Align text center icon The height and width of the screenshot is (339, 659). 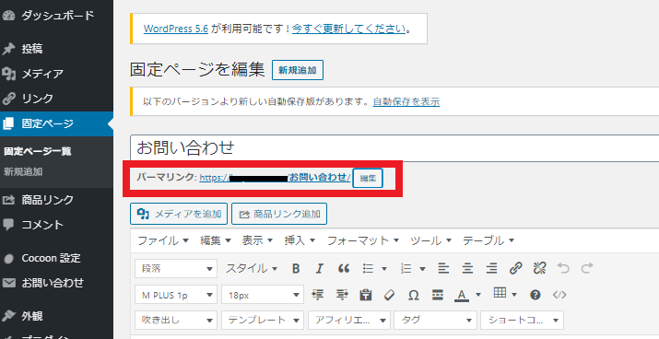pos(467,268)
